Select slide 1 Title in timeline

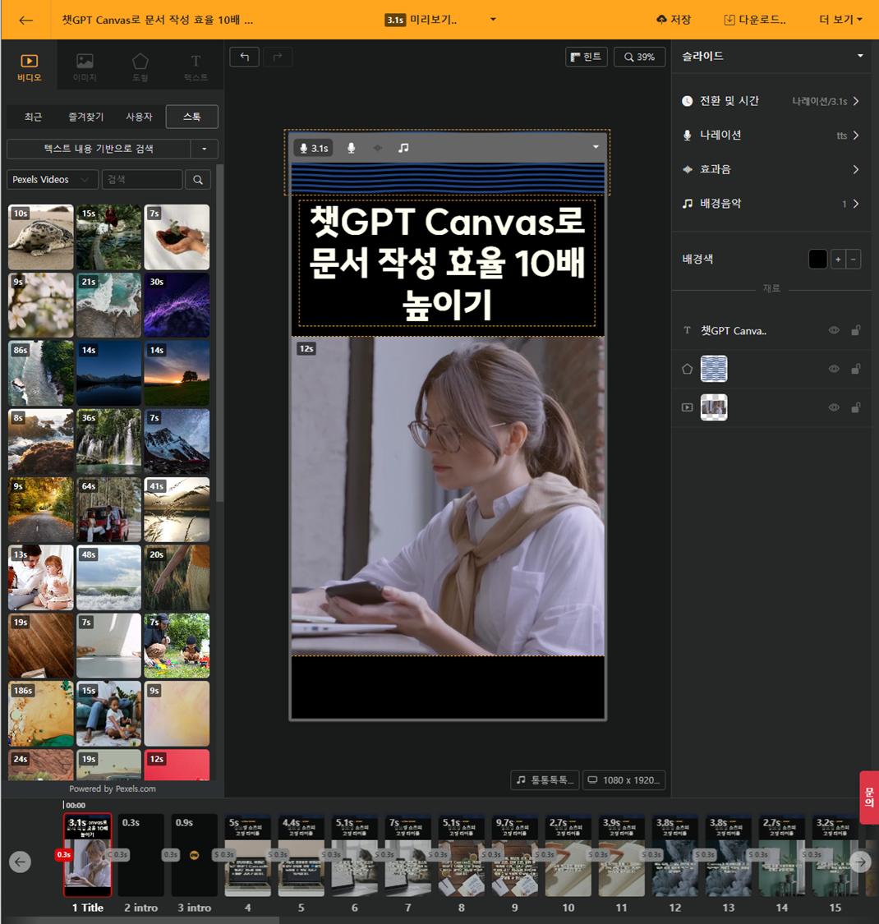point(88,856)
